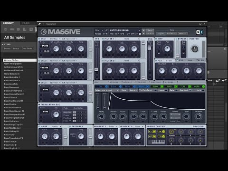This screenshot has height=171, width=228.
Task: Open OSC1 Spectrum mode dropdown
Action: click(71, 39)
